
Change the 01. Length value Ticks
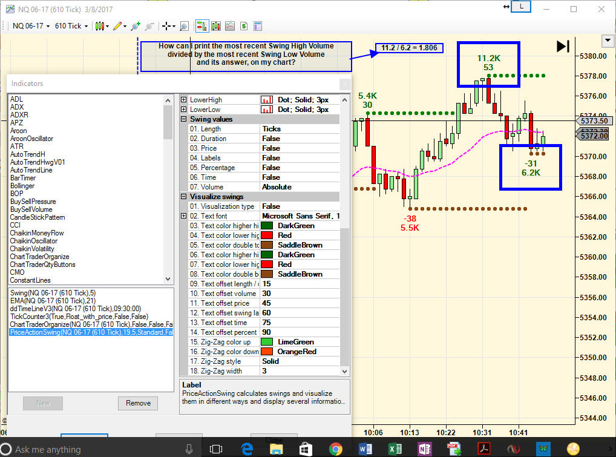(x=300, y=129)
